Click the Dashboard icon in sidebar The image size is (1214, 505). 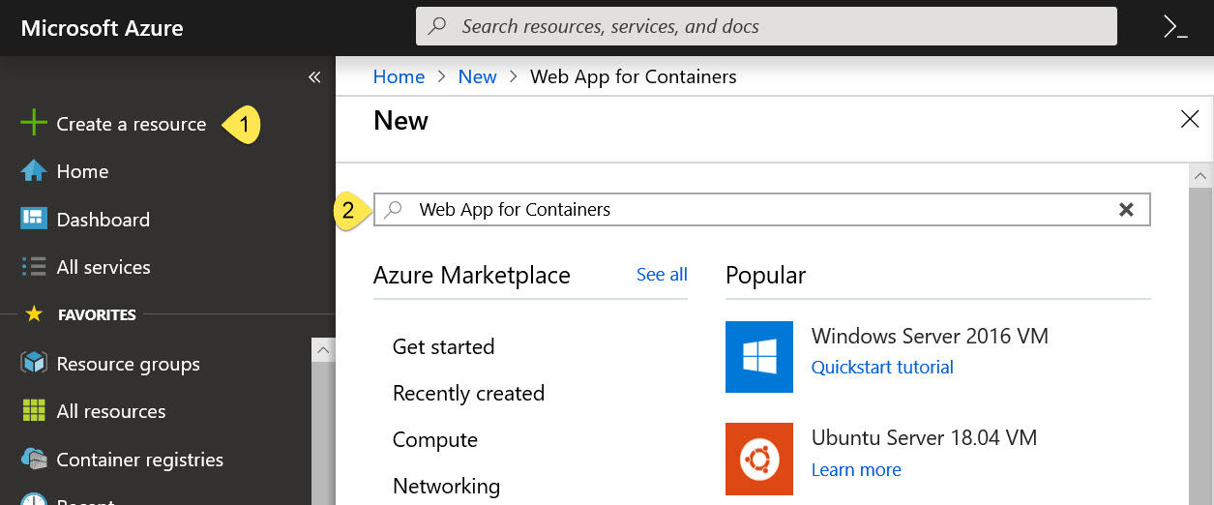coord(34,219)
